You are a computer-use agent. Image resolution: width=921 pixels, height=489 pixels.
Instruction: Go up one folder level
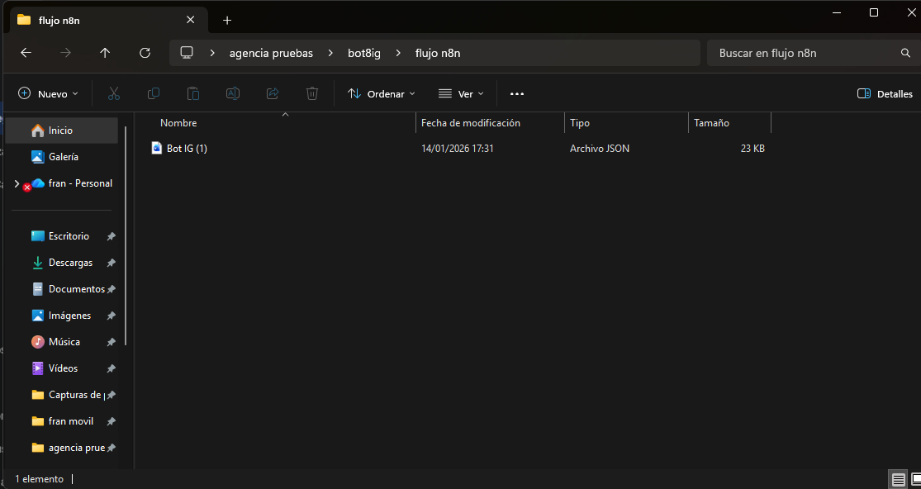(105, 53)
